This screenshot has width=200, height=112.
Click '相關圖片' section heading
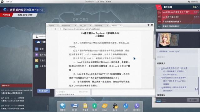[x=161, y=63]
